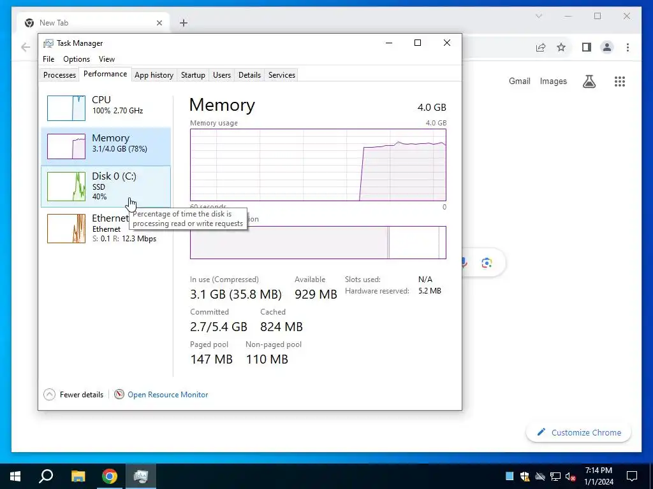653x489 pixels.
Task: Maximize the Task Manager window
Action: click(x=418, y=43)
